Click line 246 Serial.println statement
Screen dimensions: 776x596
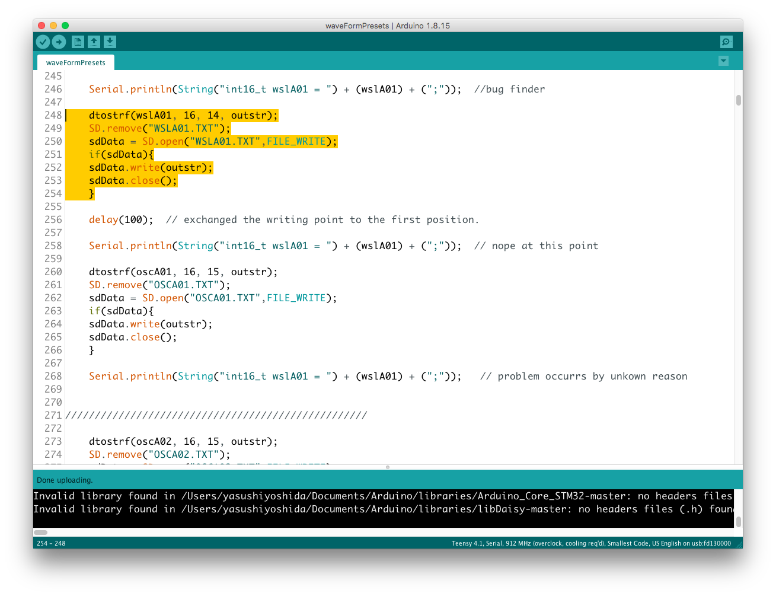coord(275,89)
